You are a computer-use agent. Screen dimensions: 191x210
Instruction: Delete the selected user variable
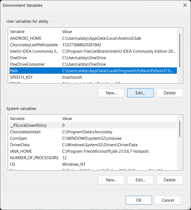(169, 93)
